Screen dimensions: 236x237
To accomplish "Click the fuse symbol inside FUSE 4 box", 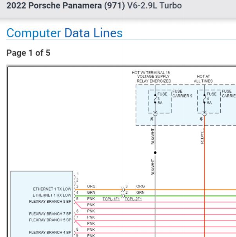I will pos(204,99).
